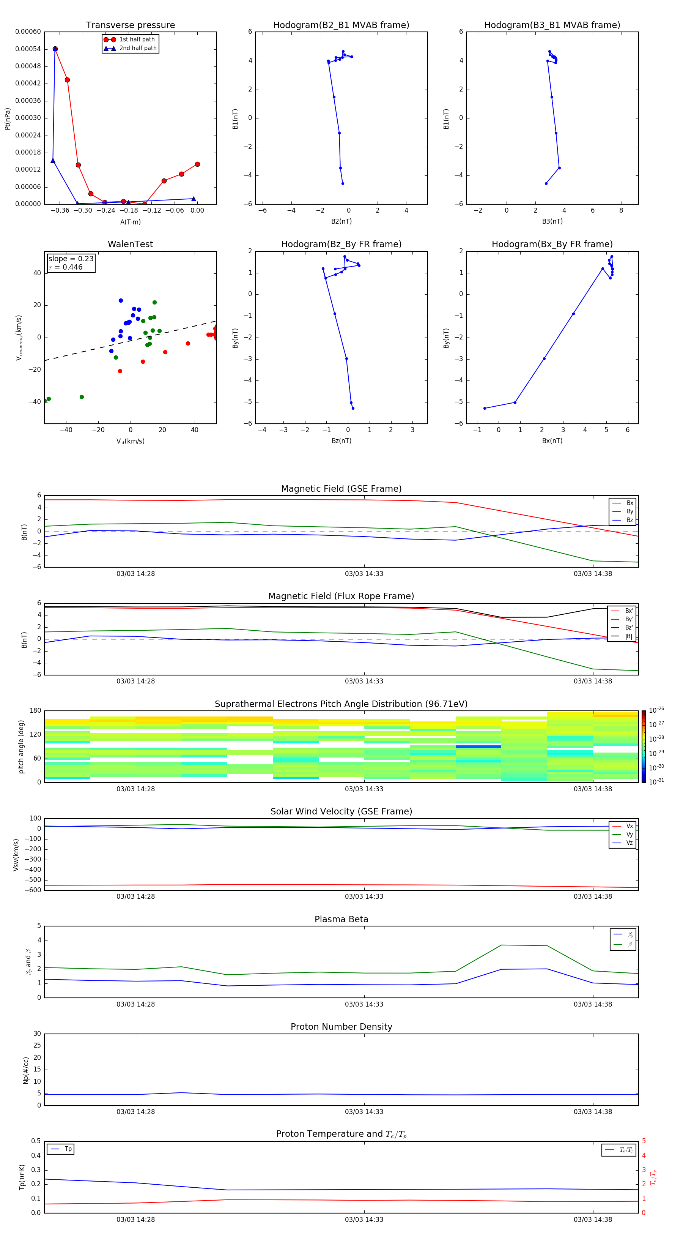
Task: Click the 'Transverse pressure' plot title
Action: (x=130, y=25)
